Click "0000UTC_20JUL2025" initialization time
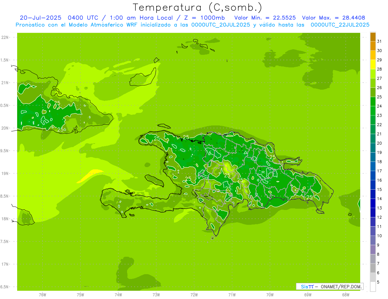The image size is (388, 299). [x=221, y=25]
